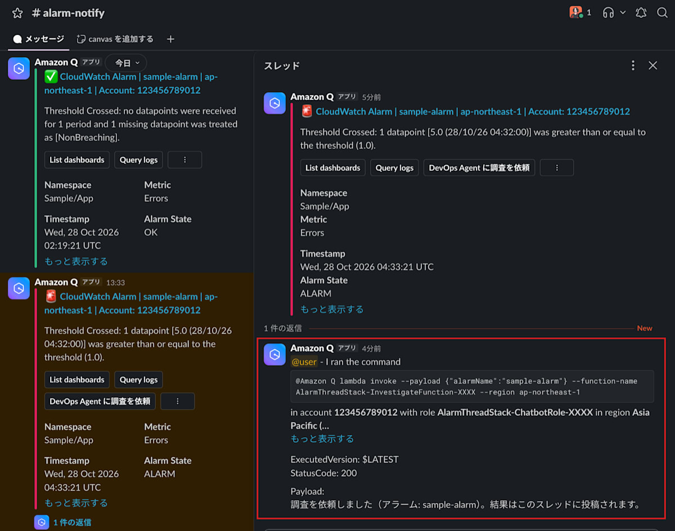Screen dimensions: 675x531
Task: Click List dashboards on 13:33 channel message
Action: [x=77, y=379]
